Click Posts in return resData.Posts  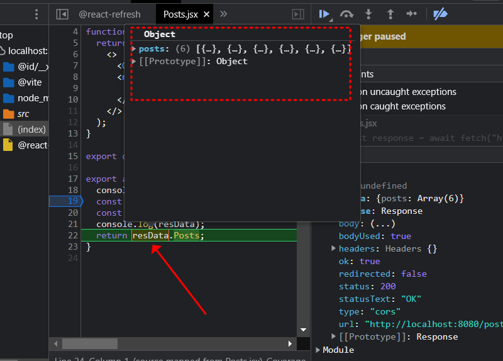coord(186,236)
